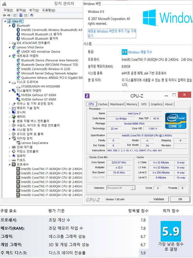This screenshot has width=193, height=258.
Task: Open the 도움말(H) menu
Action: click(x=49, y=10)
